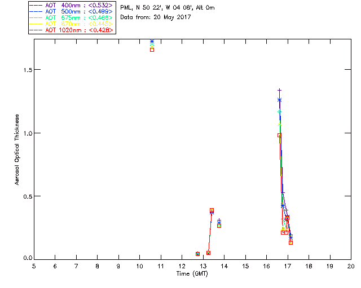Click the x-axis hour label 16
361x288 pixels.
click(x=267, y=266)
